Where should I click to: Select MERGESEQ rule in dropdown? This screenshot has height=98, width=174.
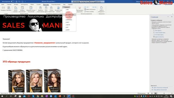click(69, 20)
